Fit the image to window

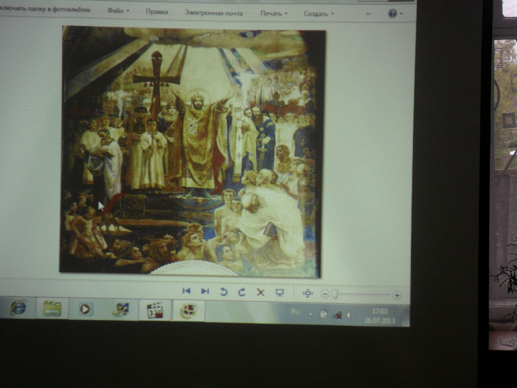[x=308, y=293]
